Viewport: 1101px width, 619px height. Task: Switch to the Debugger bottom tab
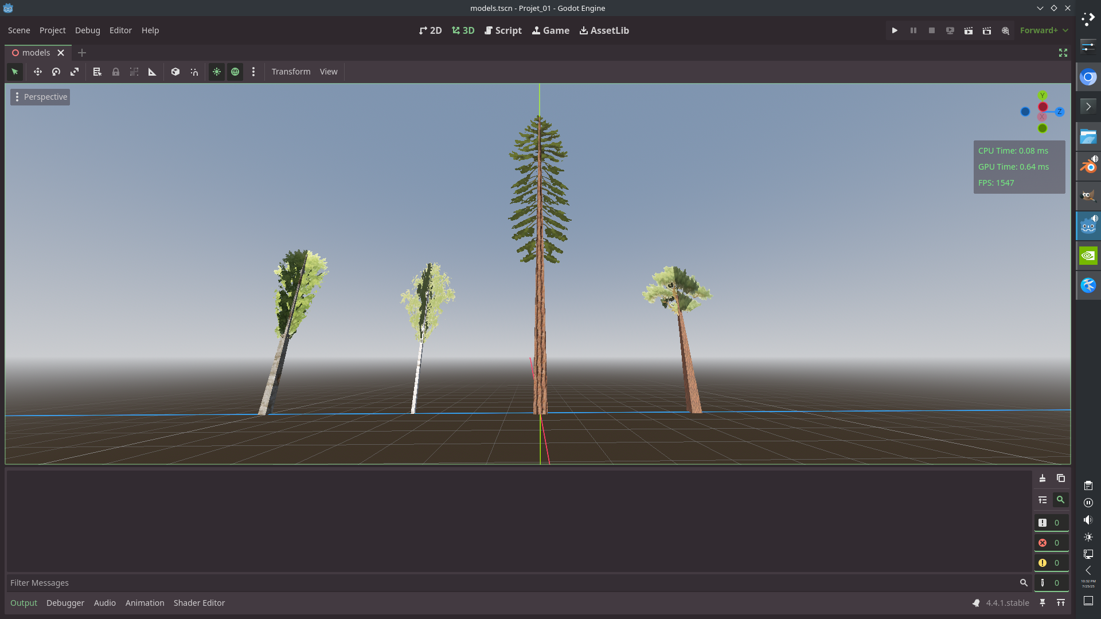pyautogui.click(x=65, y=603)
